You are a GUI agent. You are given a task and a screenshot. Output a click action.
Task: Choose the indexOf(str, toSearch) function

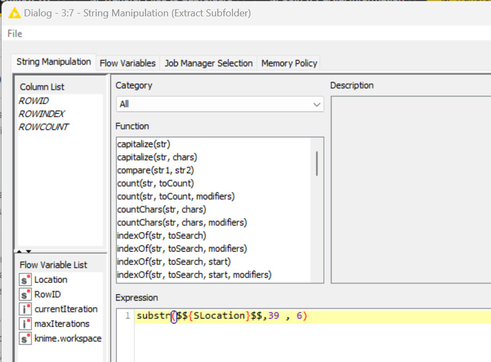(x=161, y=236)
